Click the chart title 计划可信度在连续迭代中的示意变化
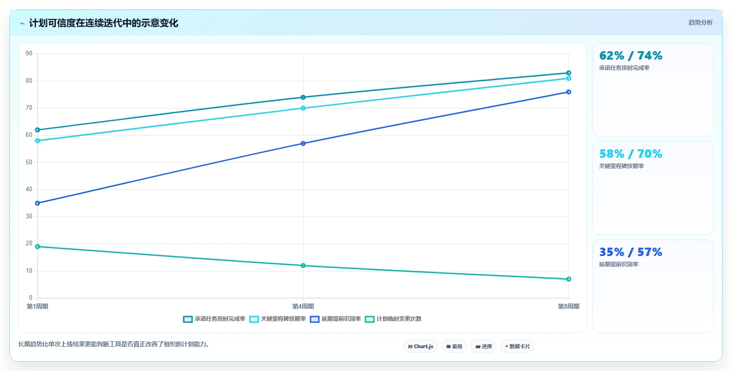732x371 pixels. (x=104, y=23)
